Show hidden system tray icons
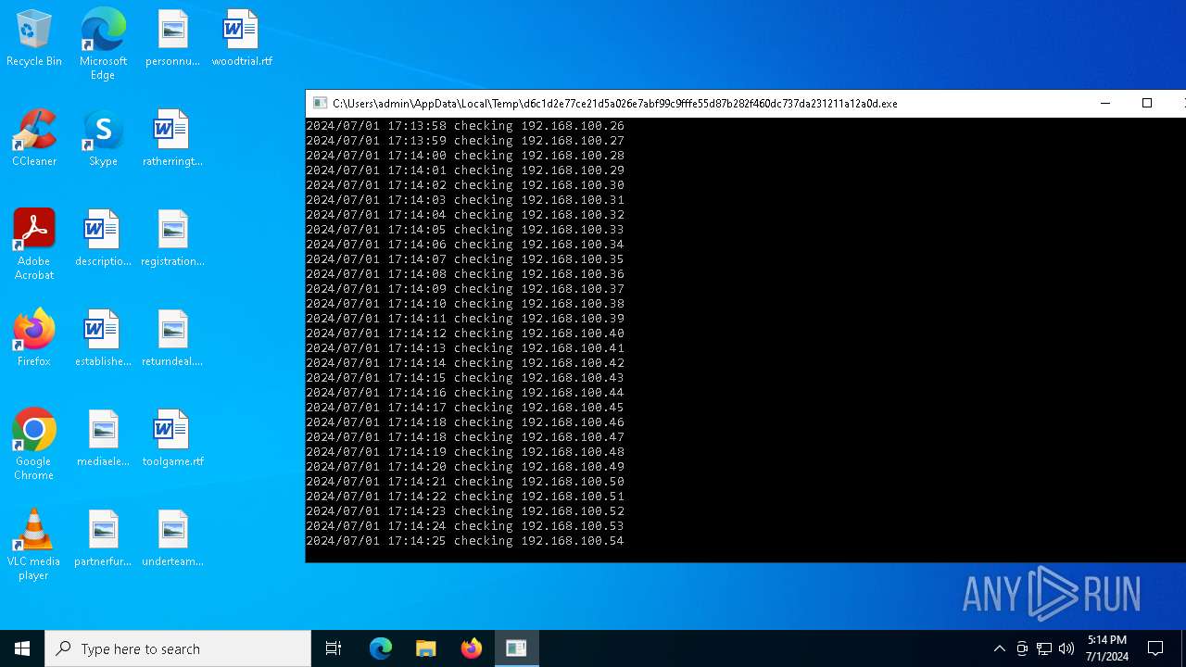 click(999, 648)
